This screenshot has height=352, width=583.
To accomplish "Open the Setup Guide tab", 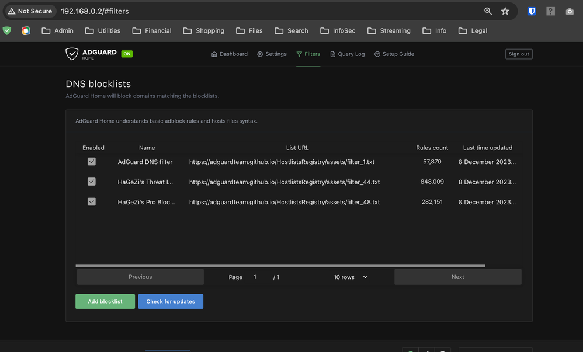I will [394, 54].
